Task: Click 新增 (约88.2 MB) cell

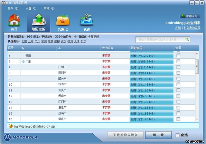Action: [152, 62]
